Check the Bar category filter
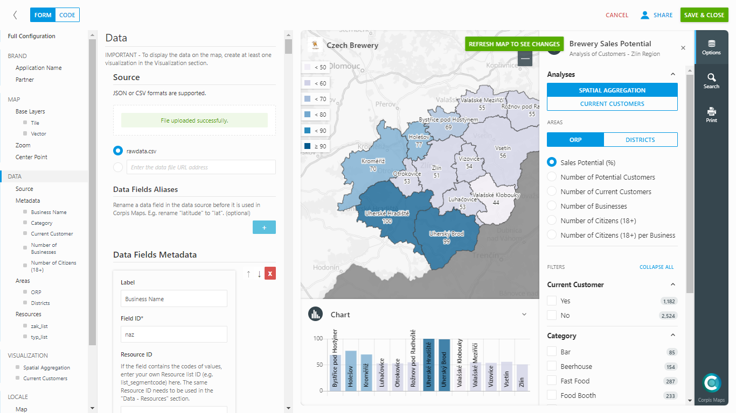 point(552,352)
